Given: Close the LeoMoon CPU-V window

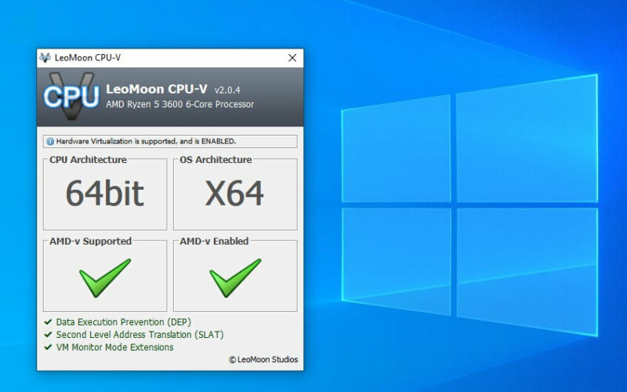Looking at the screenshot, I should click(292, 58).
